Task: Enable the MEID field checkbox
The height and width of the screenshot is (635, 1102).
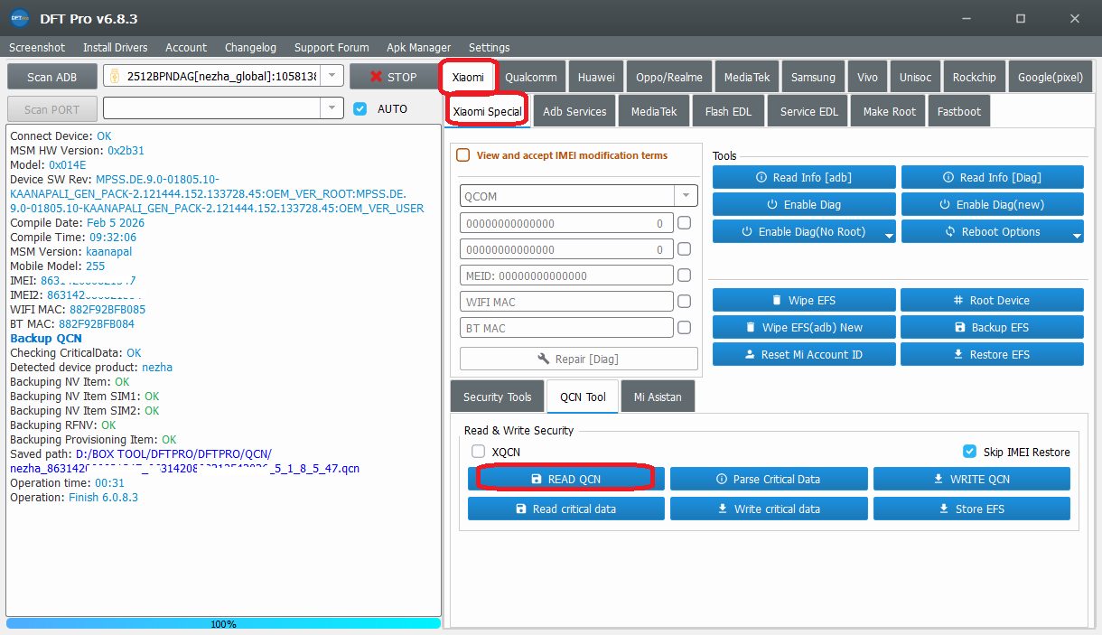Action: (x=685, y=275)
